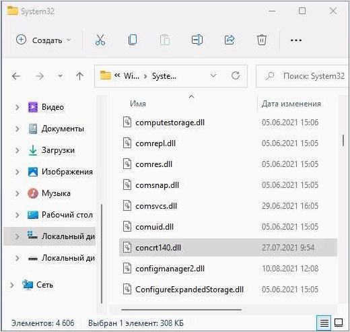Navigate back with the left arrow
Viewport: 350px width, 332px height.
click(x=16, y=76)
